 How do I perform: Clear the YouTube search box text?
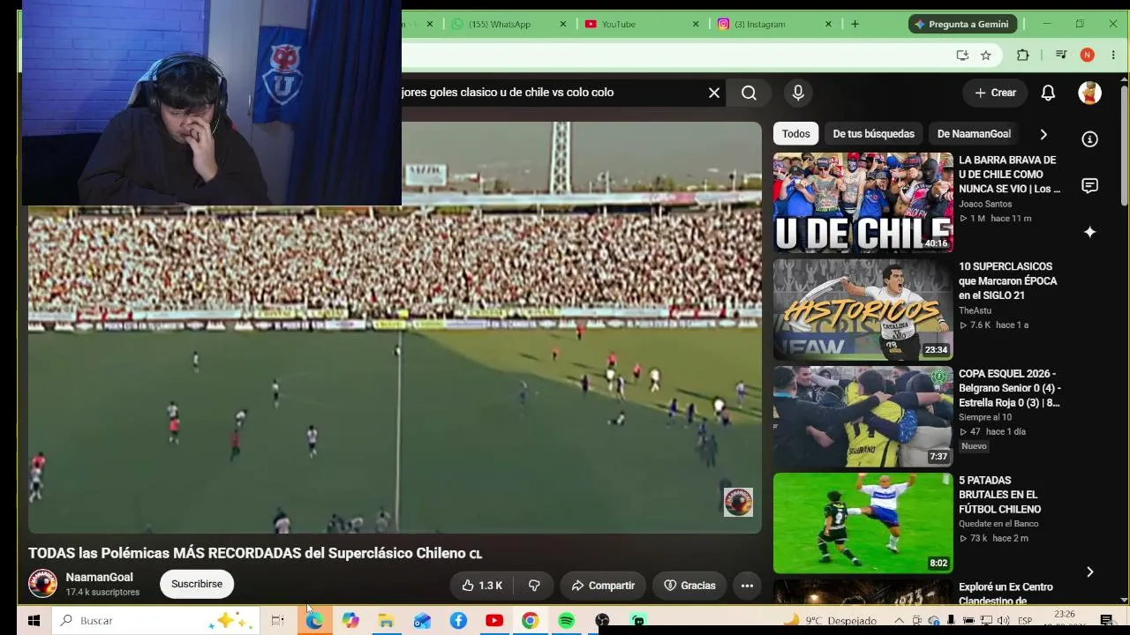[x=714, y=93]
